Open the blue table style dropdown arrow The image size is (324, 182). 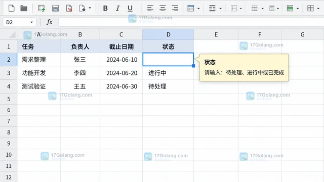tap(198, 9)
